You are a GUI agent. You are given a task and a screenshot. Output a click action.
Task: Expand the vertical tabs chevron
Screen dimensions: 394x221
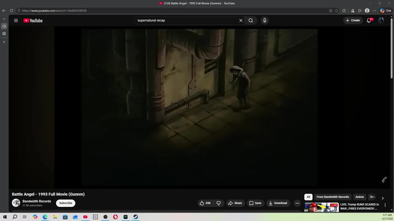[4, 19]
